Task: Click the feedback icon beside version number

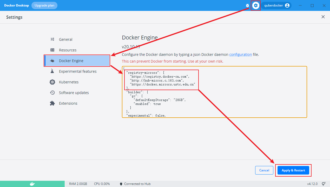Action: [324, 184]
